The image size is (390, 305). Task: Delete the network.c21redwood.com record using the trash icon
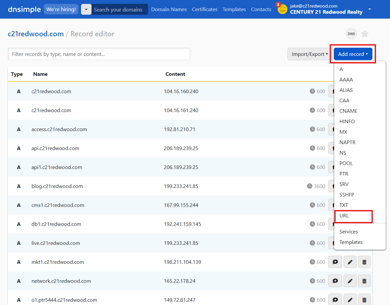pyautogui.click(x=365, y=281)
